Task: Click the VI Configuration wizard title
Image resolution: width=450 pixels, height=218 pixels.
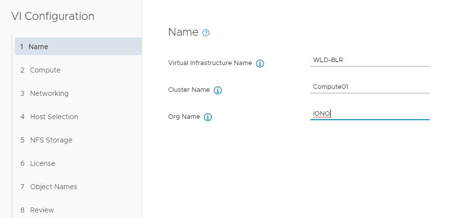Action: tap(53, 16)
